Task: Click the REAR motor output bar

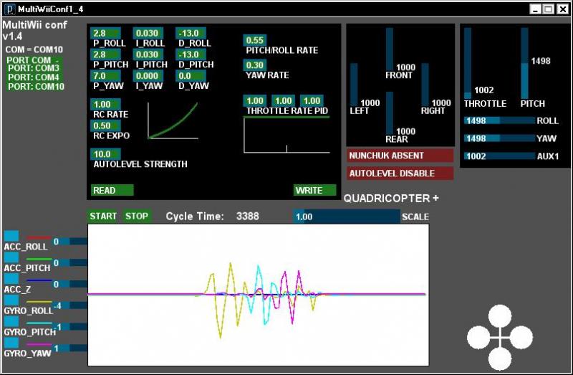Action: pyautogui.click(x=390, y=113)
